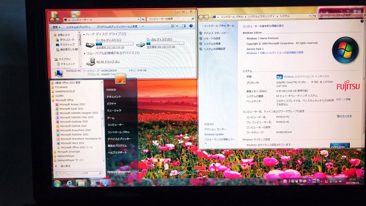Expand the GAMEPACK2011F folder
The height and width of the screenshot is (206, 366).
(63, 91)
